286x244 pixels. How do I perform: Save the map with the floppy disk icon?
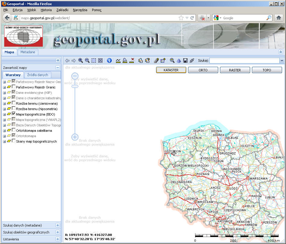(x=185, y=61)
